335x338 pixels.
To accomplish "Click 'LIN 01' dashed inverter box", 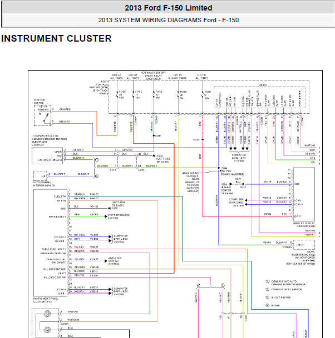I will [x=303, y=245].
